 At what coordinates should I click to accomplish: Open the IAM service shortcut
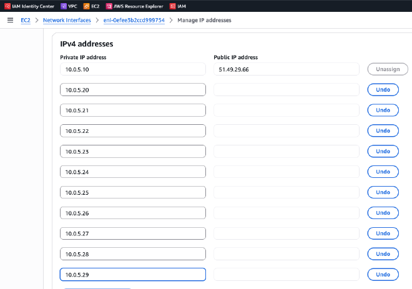(x=177, y=6)
